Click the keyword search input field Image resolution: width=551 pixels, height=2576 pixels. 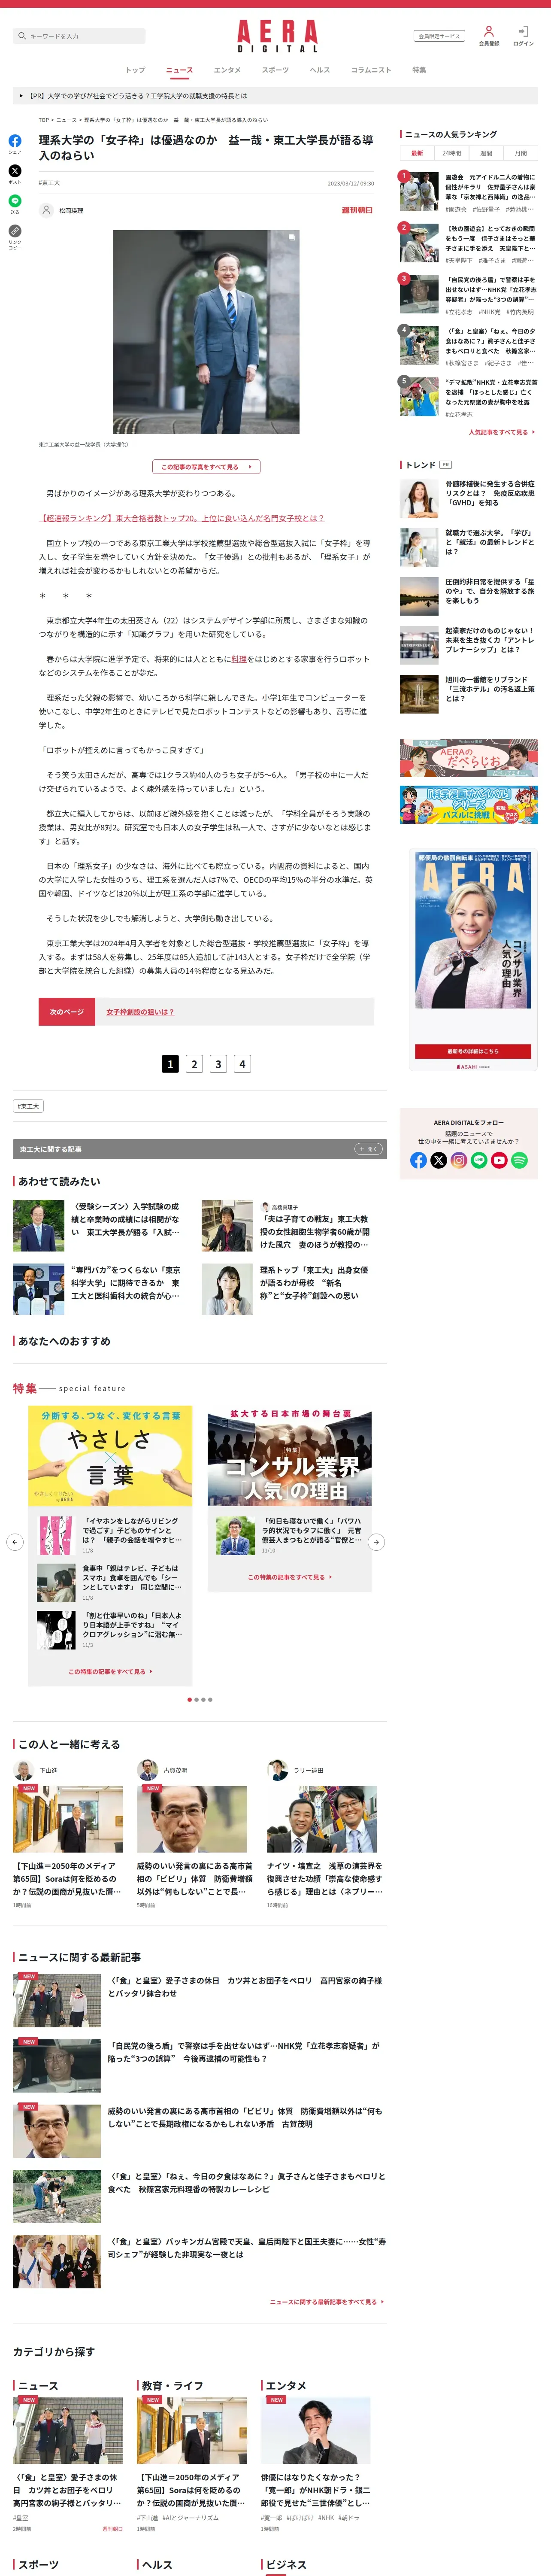click(80, 36)
